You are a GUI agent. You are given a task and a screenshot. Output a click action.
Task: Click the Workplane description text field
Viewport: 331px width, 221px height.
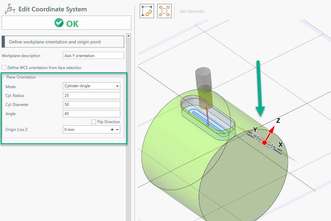coord(93,55)
